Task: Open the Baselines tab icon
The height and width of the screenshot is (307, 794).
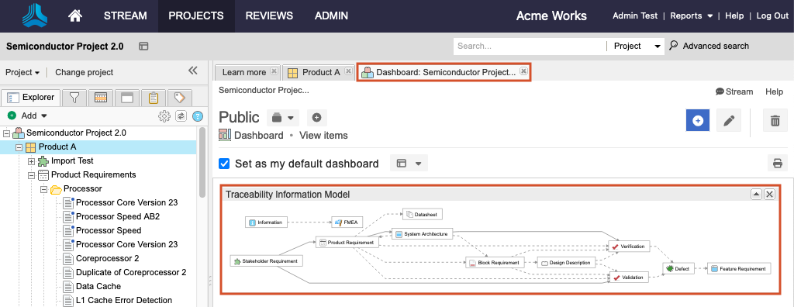Action: tap(126, 97)
